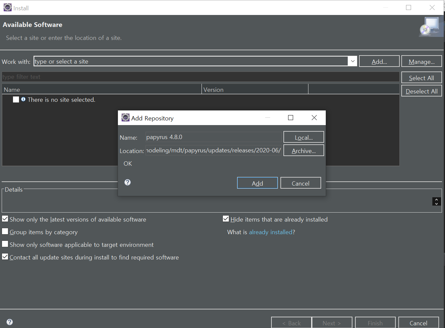
Task: Click the help icon in Install window
Action: (10, 322)
